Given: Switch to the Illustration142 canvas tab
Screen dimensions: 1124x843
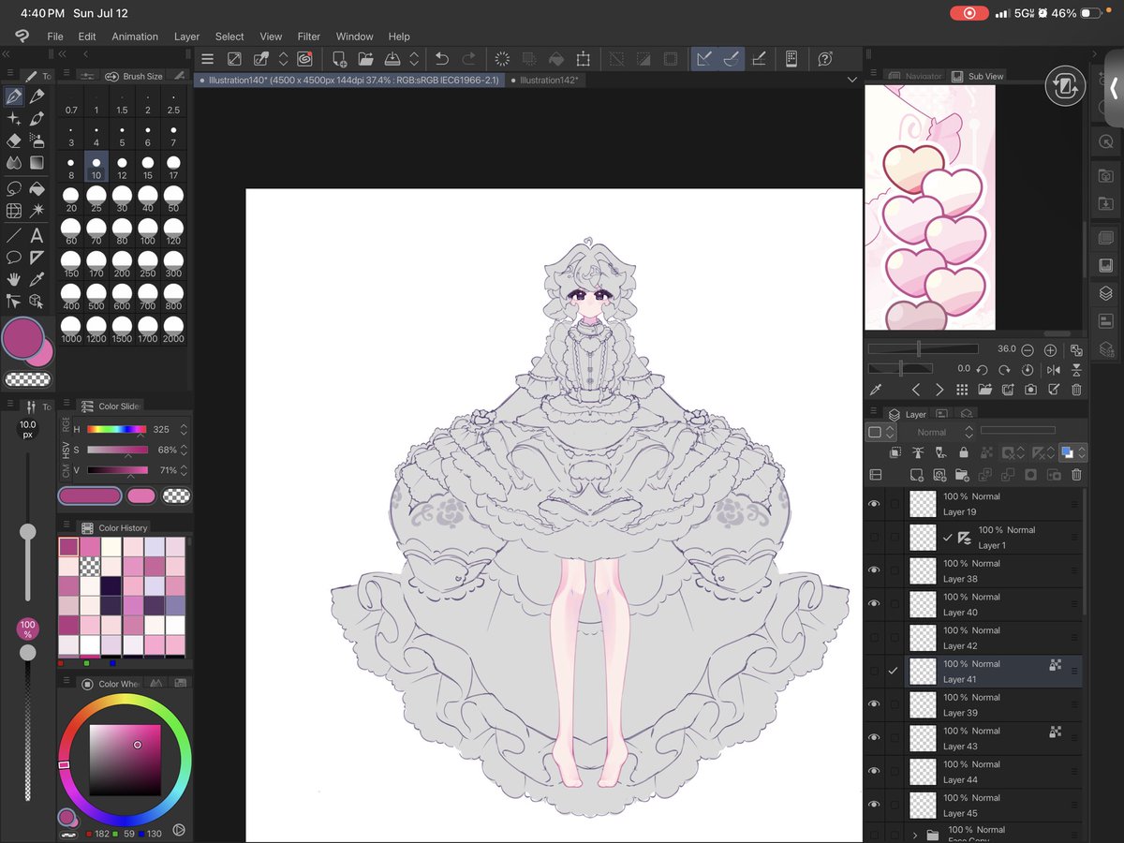Looking at the screenshot, I should [549, 81].
